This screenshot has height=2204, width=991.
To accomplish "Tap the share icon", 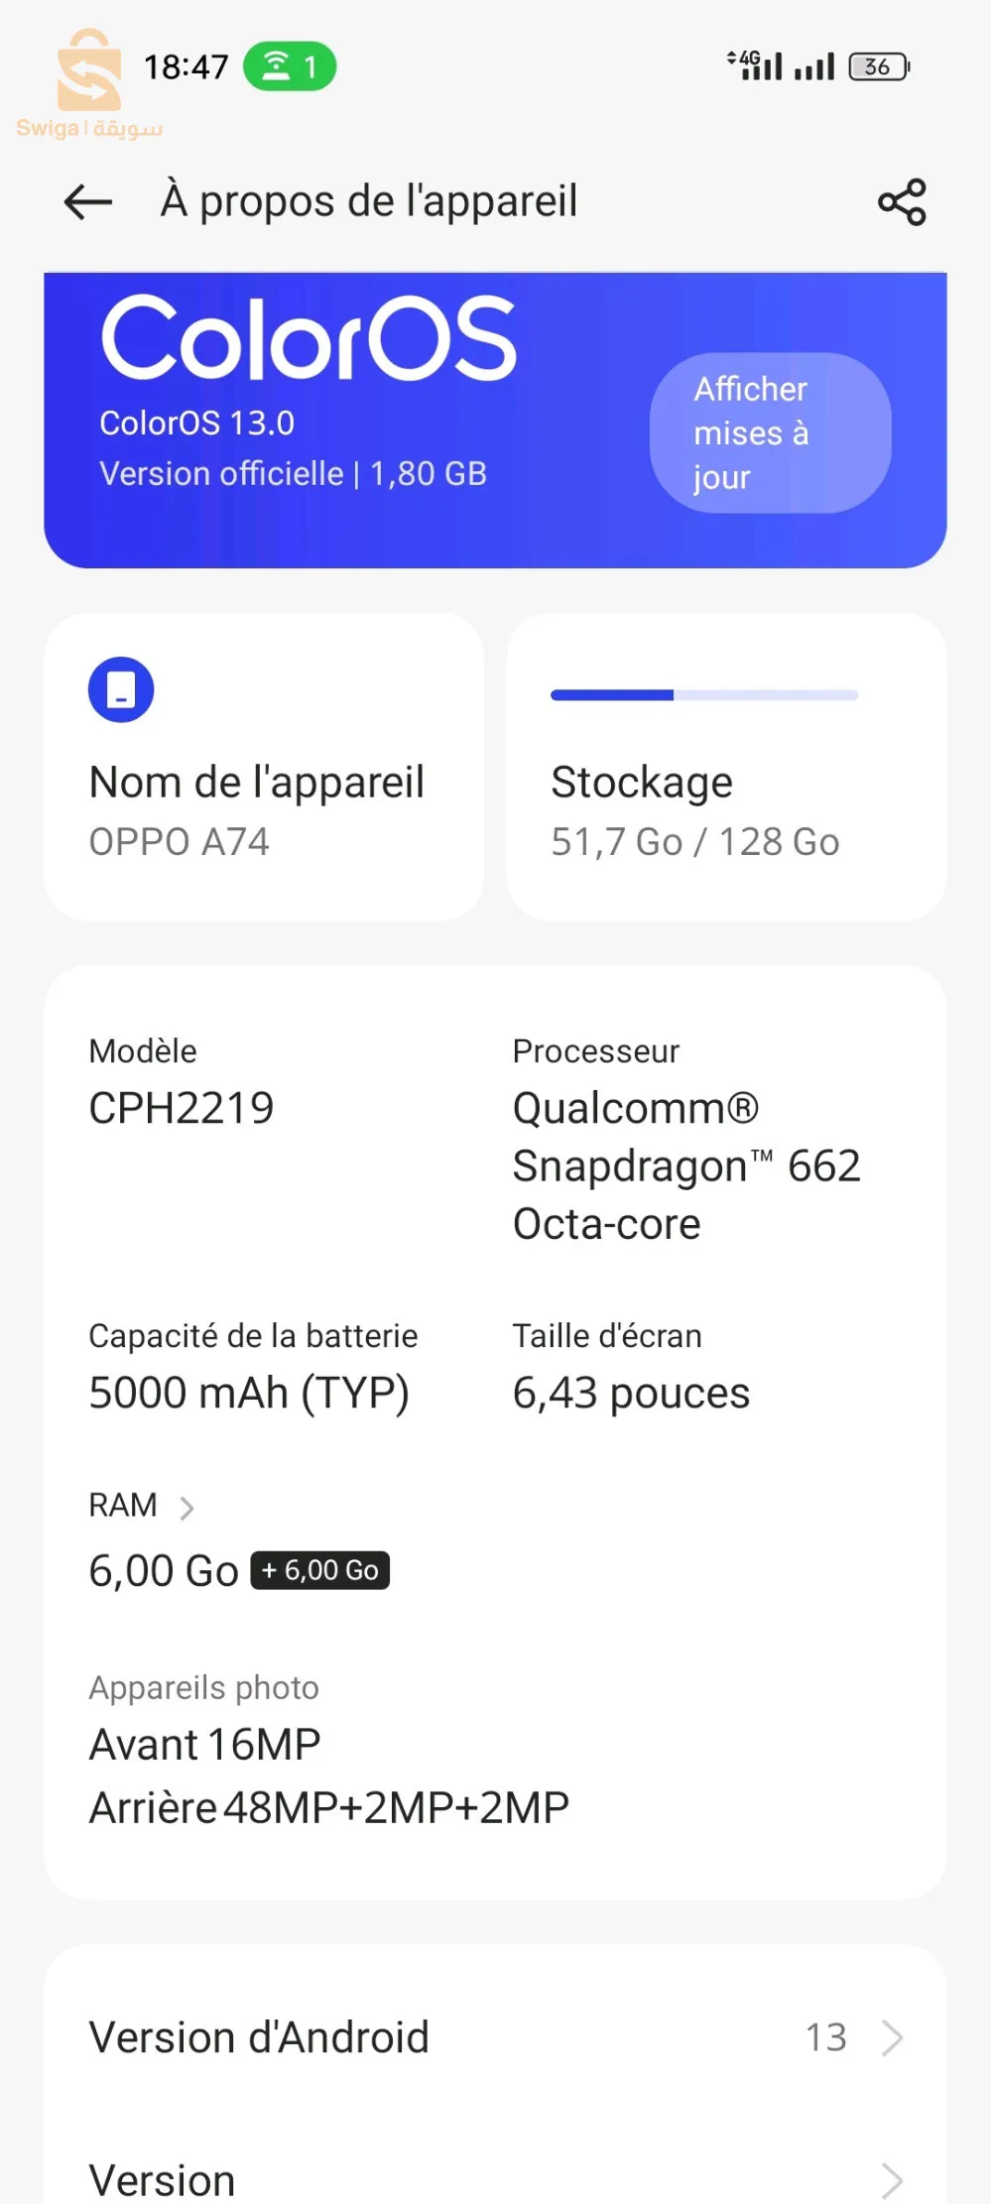I will 902,202.
